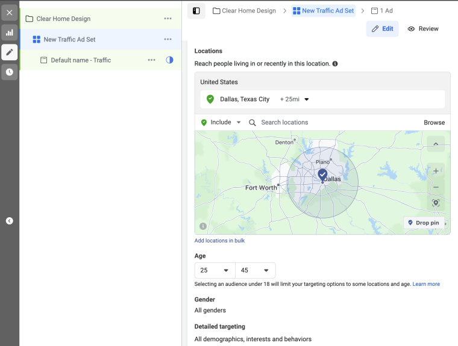Click the Fort Worth map label

point(261,188)
